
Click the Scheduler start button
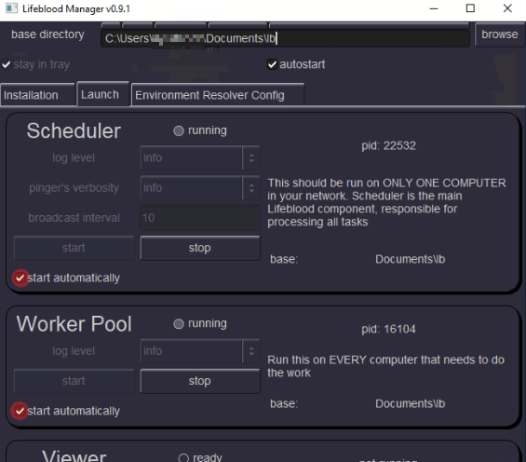[74, 248]
